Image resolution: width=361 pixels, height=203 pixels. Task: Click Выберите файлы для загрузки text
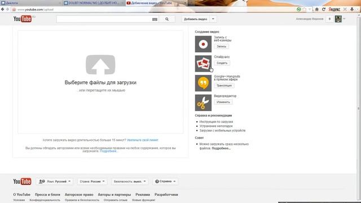coord(100,82)
